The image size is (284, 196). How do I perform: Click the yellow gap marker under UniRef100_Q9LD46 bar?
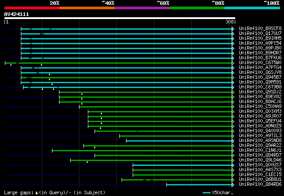(87, 162)
